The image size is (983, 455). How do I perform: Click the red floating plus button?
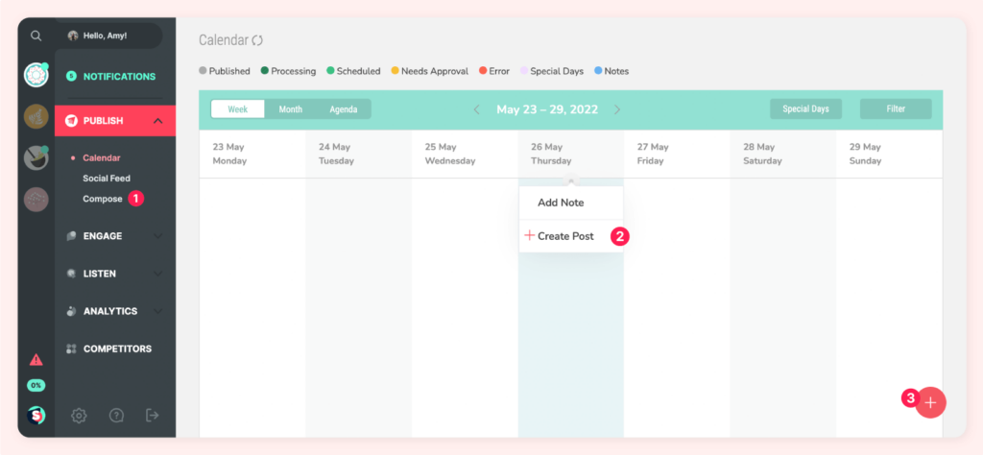click(930, 403)
